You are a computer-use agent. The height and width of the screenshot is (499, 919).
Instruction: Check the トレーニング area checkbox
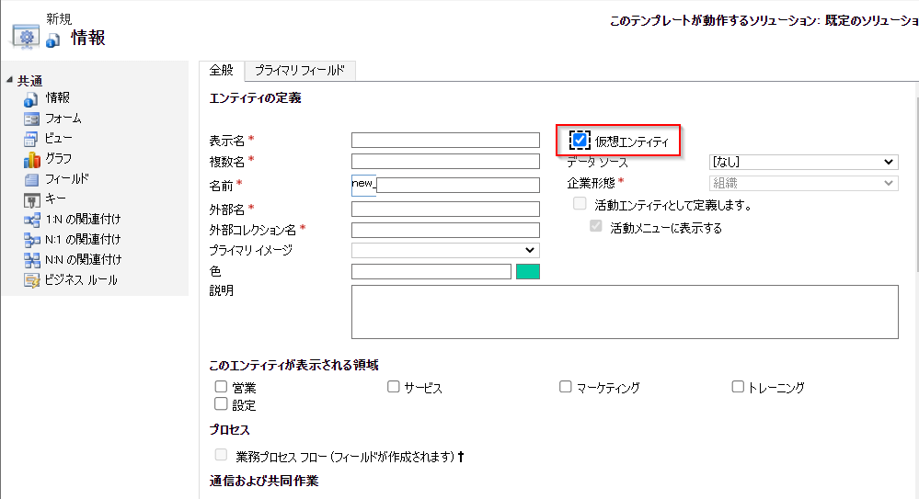click(x=738, y=387)
